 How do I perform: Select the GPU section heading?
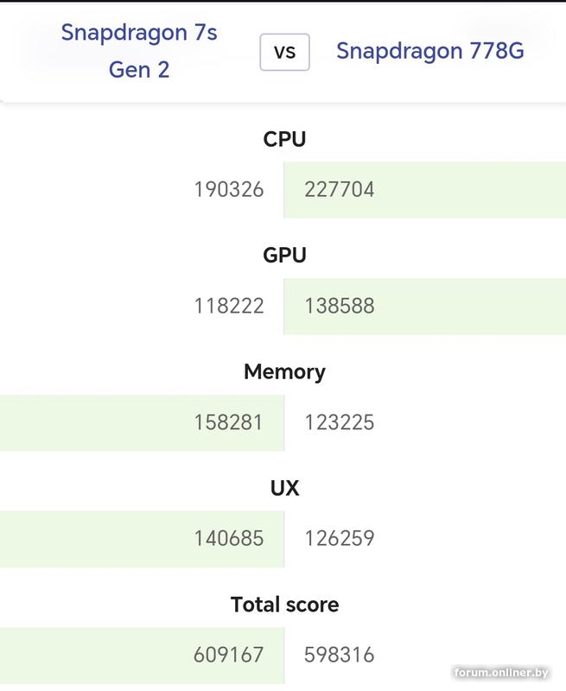(284, 256)
